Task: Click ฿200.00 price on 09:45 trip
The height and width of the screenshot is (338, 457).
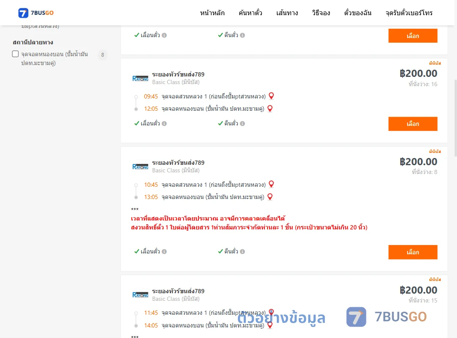Action: (418, 74)
